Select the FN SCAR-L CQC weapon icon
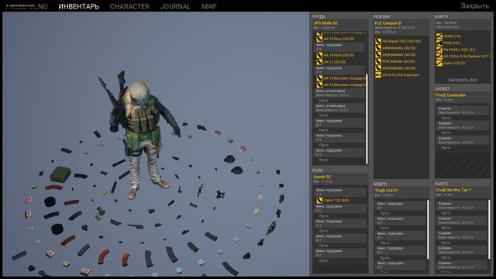 [439, 50]
